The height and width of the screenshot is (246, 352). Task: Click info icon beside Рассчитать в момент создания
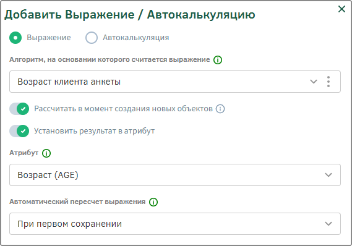pos(220,109)
